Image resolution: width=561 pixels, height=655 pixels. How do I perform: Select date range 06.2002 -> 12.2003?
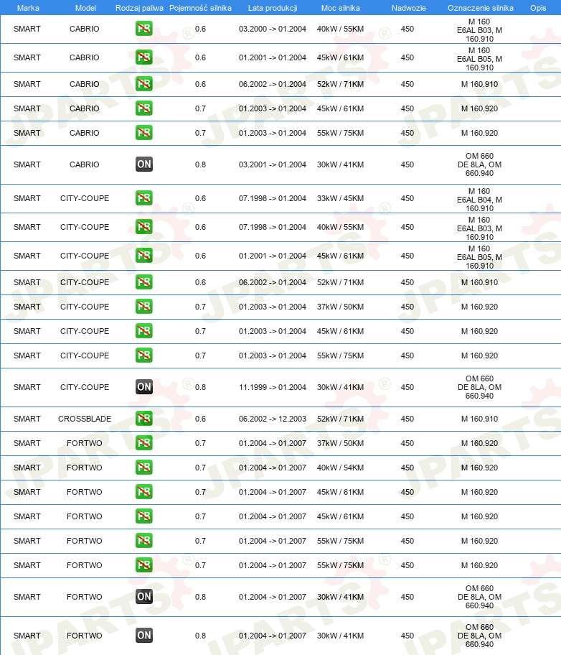click(272, 419)
